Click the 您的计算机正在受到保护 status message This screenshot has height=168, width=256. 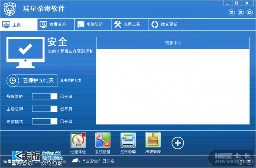tap(71, 51)
